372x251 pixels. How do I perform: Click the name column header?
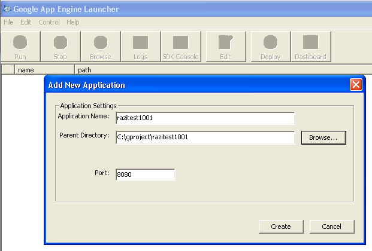44,70
